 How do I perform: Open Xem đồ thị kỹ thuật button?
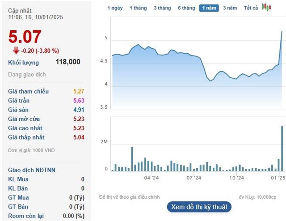tap(199, 207)
